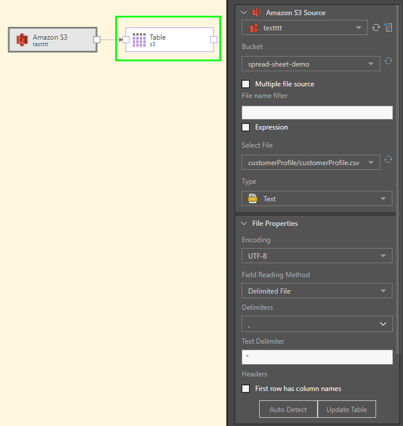Image resolution: width=403 pixels, height=426 pixels.
Task: Collapse the File Properties section
Action: [244, 224]
